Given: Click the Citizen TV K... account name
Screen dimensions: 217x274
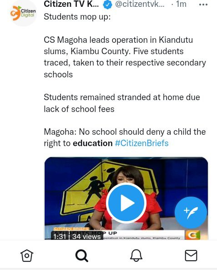Looking at the screenshot, I should [x=71, y=4].
